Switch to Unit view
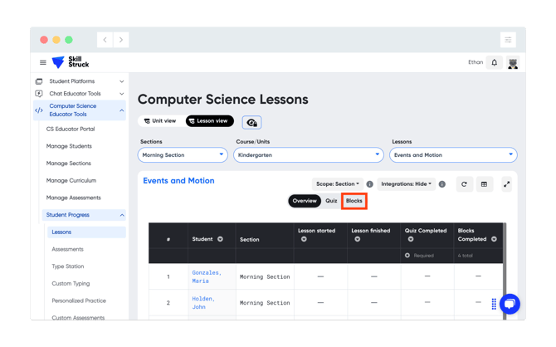The height and width of the screenshot is (347, 556). coord(160,121)
